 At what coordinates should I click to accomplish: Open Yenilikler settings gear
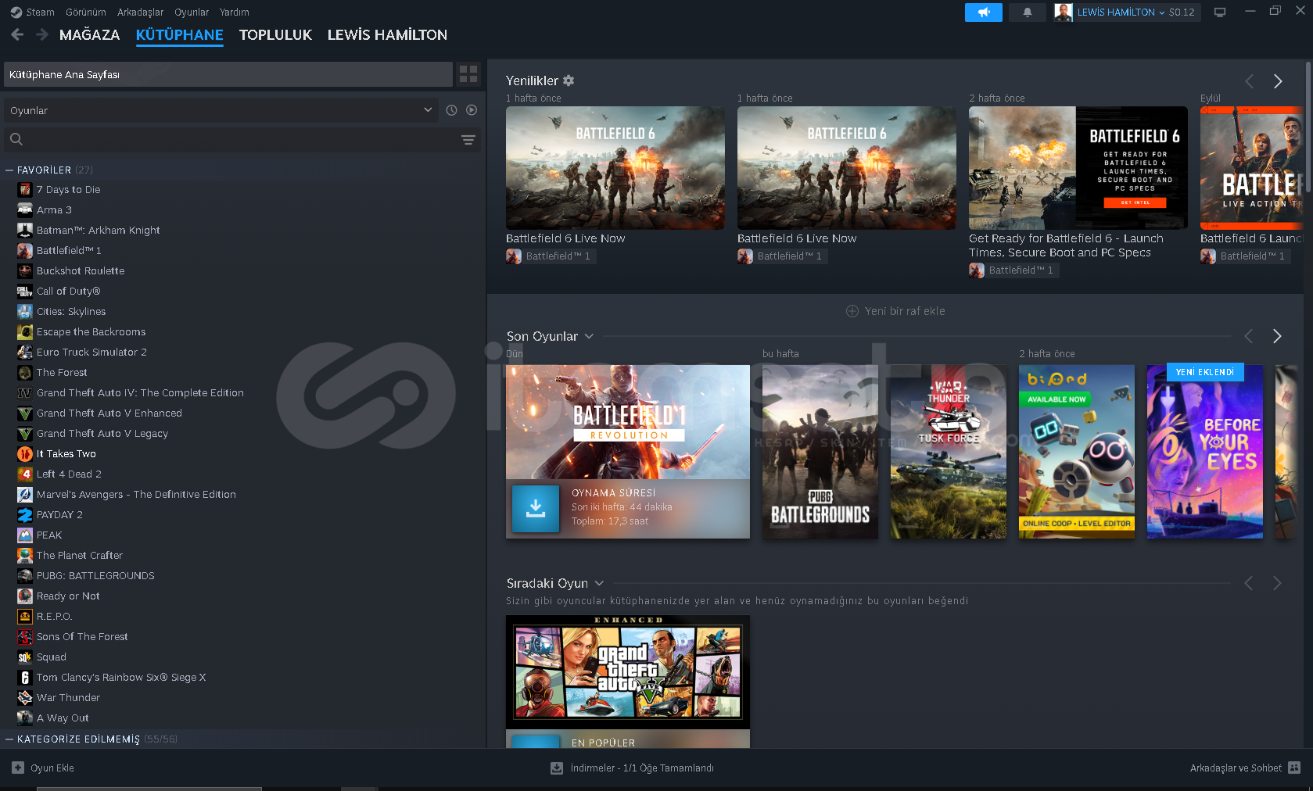[x=569, y=81]
